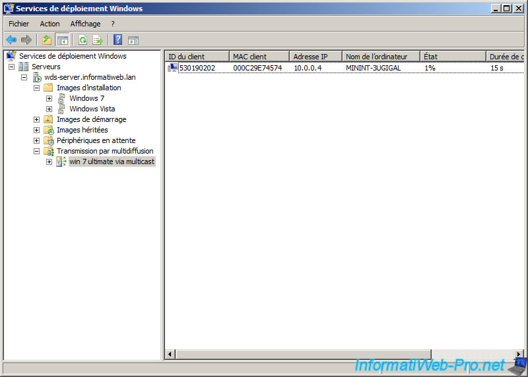
Task: Collapse the Images d'installation node
Action: click(37, 88)
